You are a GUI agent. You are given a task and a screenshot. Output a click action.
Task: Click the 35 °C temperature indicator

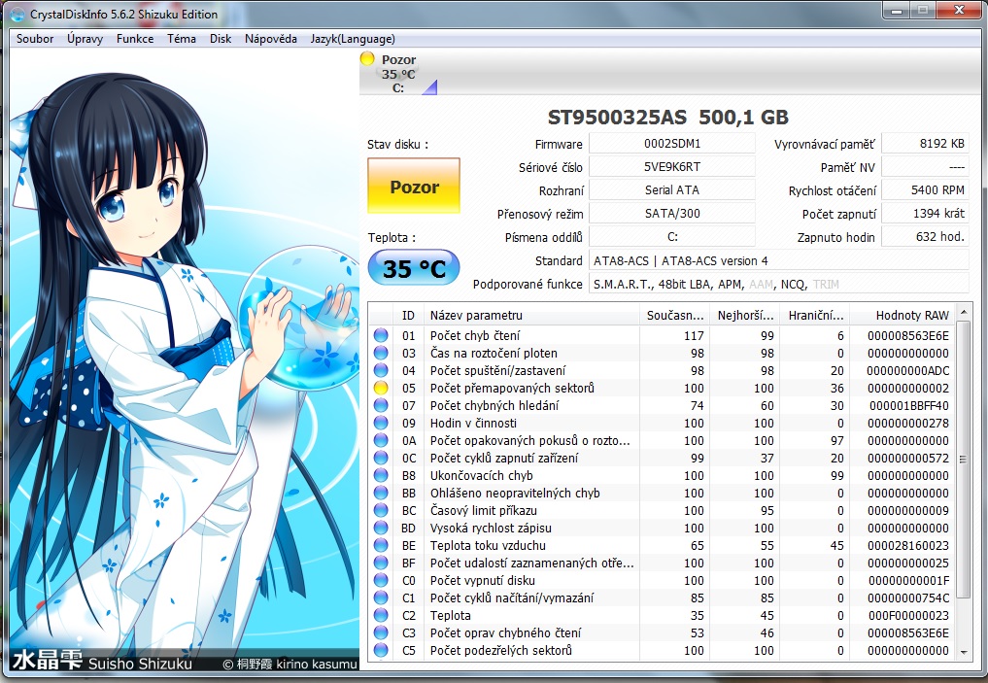point(414,268)
